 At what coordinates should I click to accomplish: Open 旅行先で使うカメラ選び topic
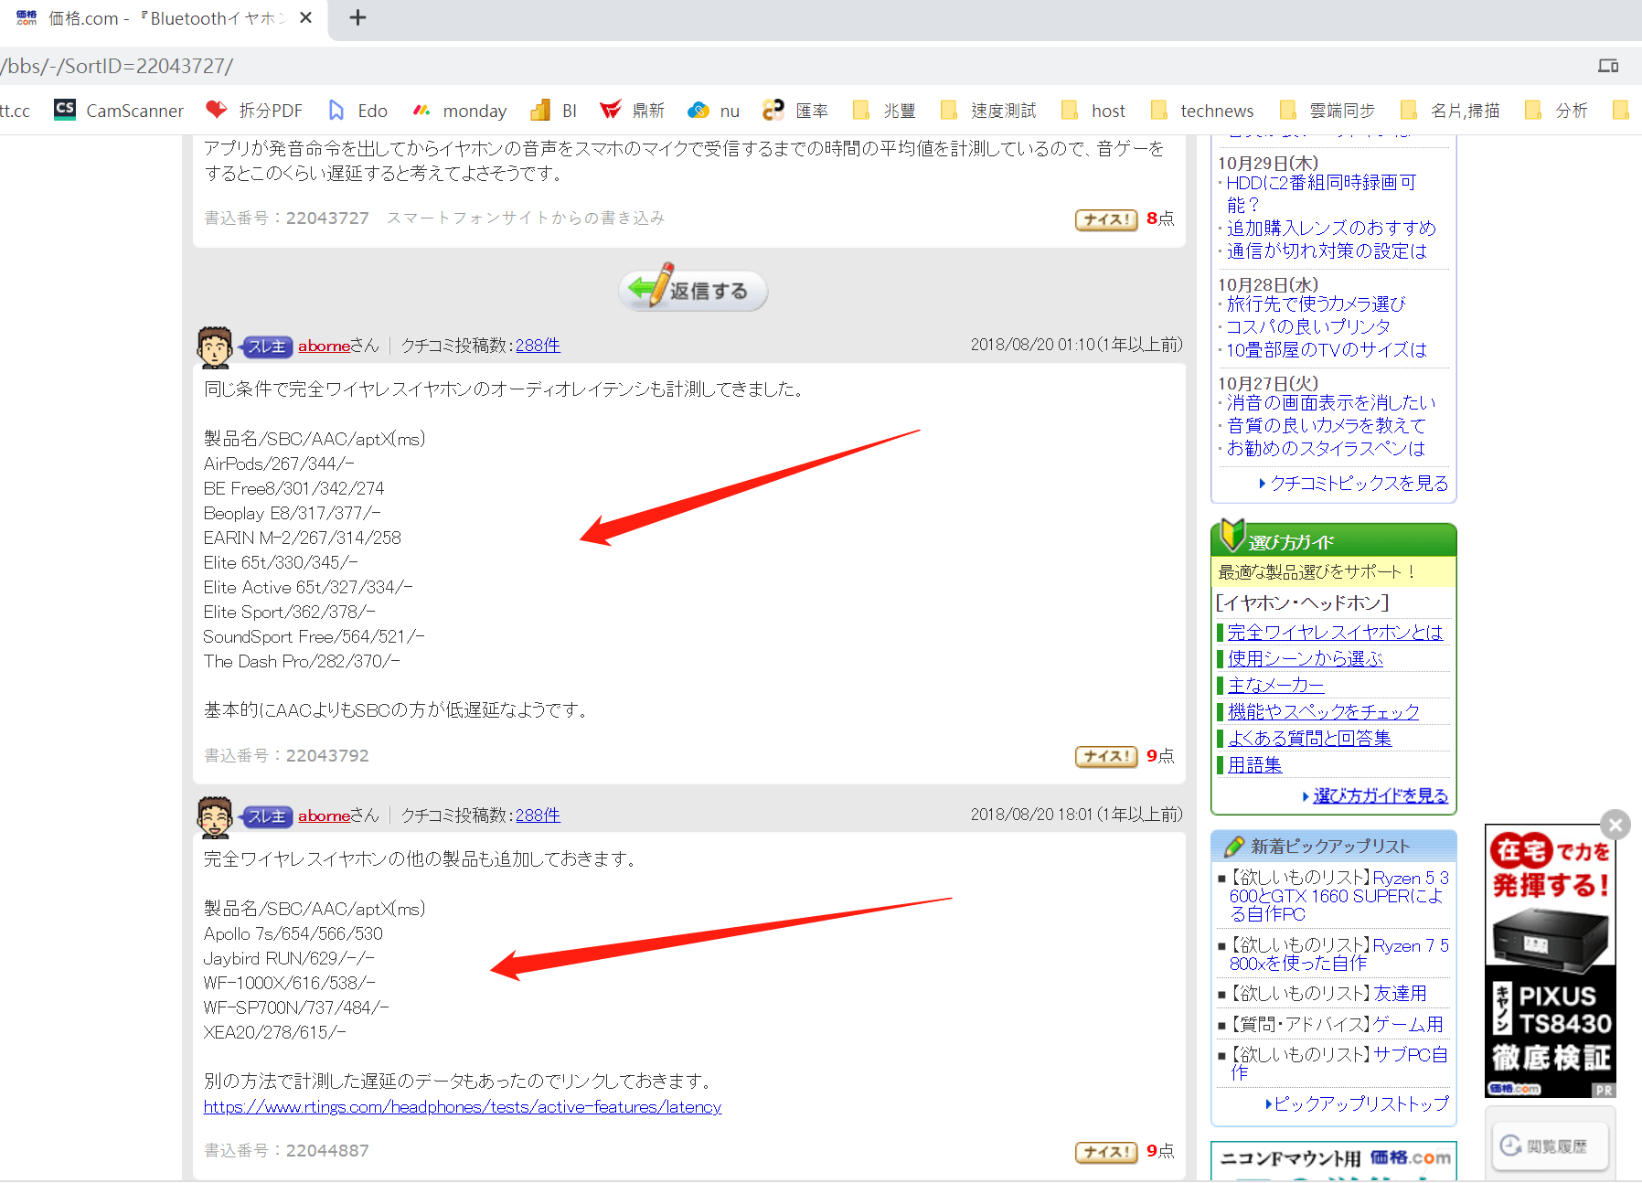(1316, 304)
